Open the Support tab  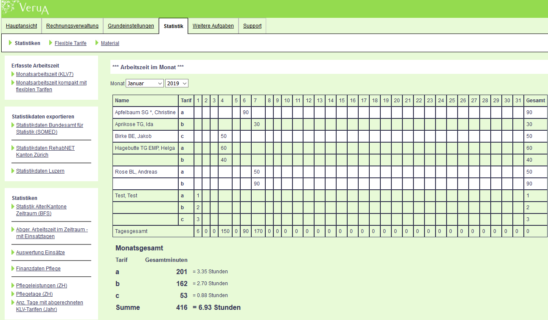coord(252,26)
